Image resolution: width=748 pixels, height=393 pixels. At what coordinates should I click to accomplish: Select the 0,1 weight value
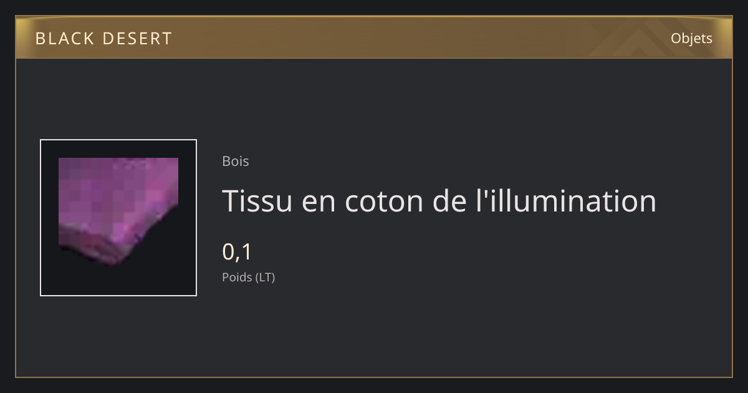[237, 252]
